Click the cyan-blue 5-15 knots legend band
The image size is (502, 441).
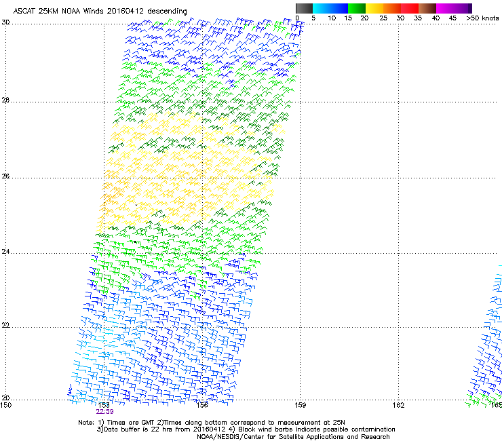[x=330, y=8]
